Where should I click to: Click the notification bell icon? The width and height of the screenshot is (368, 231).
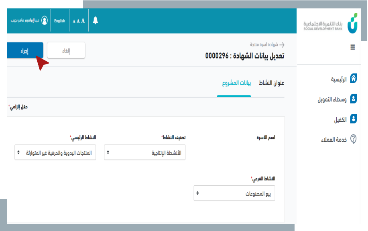pyautogui.click(x=95, y=20)
